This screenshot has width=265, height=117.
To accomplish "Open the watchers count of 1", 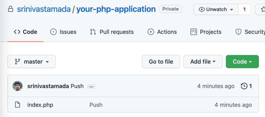I will tap(245, 10).
